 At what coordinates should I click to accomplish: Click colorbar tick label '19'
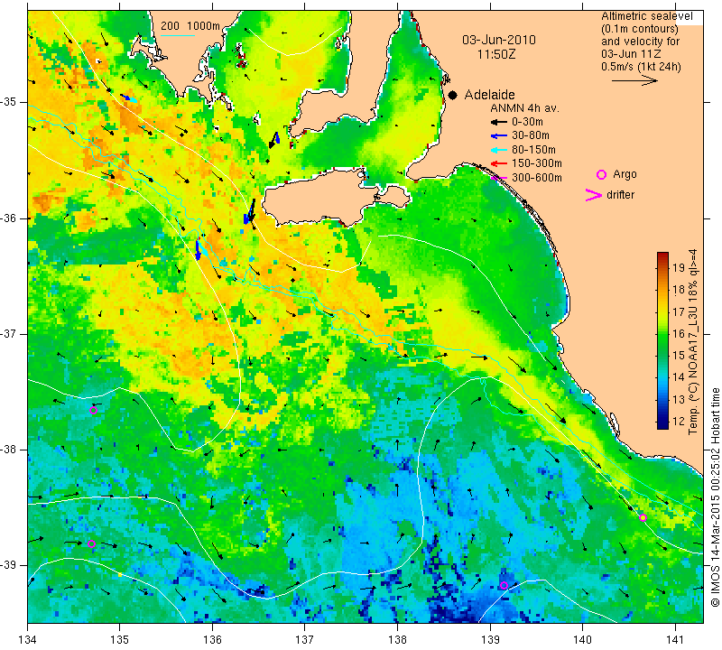[x=679, y=267]
